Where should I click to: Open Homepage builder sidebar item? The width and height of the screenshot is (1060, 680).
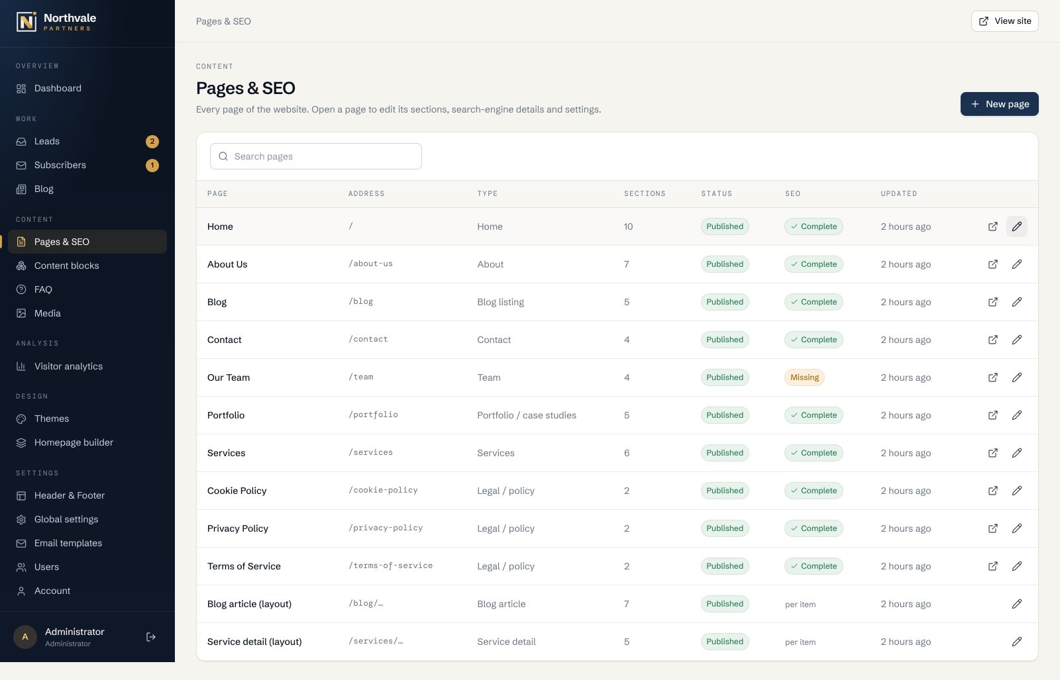[x=87, y=442]
